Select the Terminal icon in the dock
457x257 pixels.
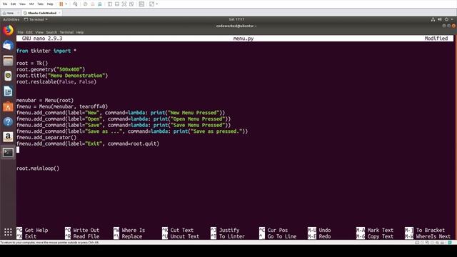8,152
